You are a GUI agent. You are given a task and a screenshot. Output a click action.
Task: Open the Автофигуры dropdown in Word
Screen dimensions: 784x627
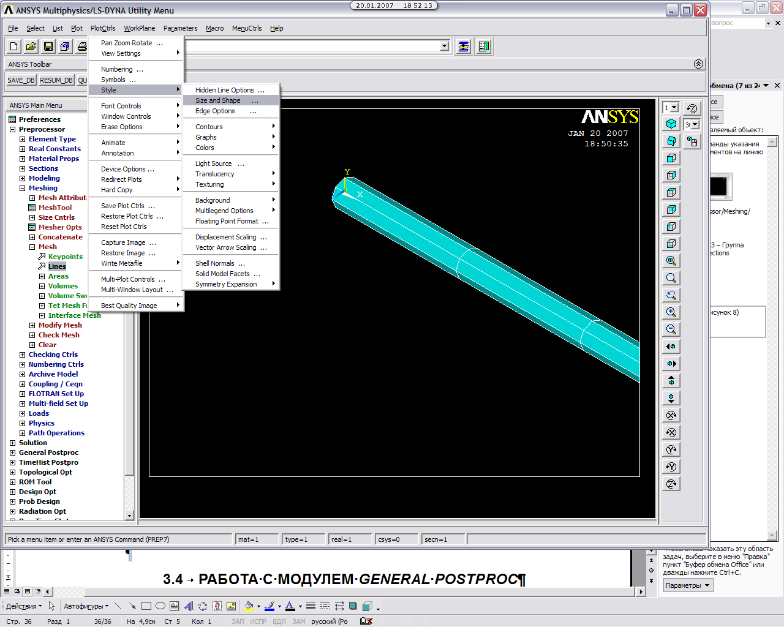(86, 606)
